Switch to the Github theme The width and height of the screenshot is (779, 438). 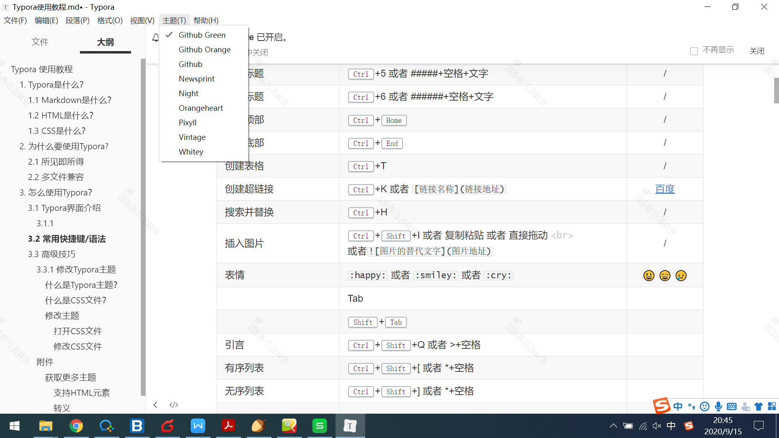[204, 64]
